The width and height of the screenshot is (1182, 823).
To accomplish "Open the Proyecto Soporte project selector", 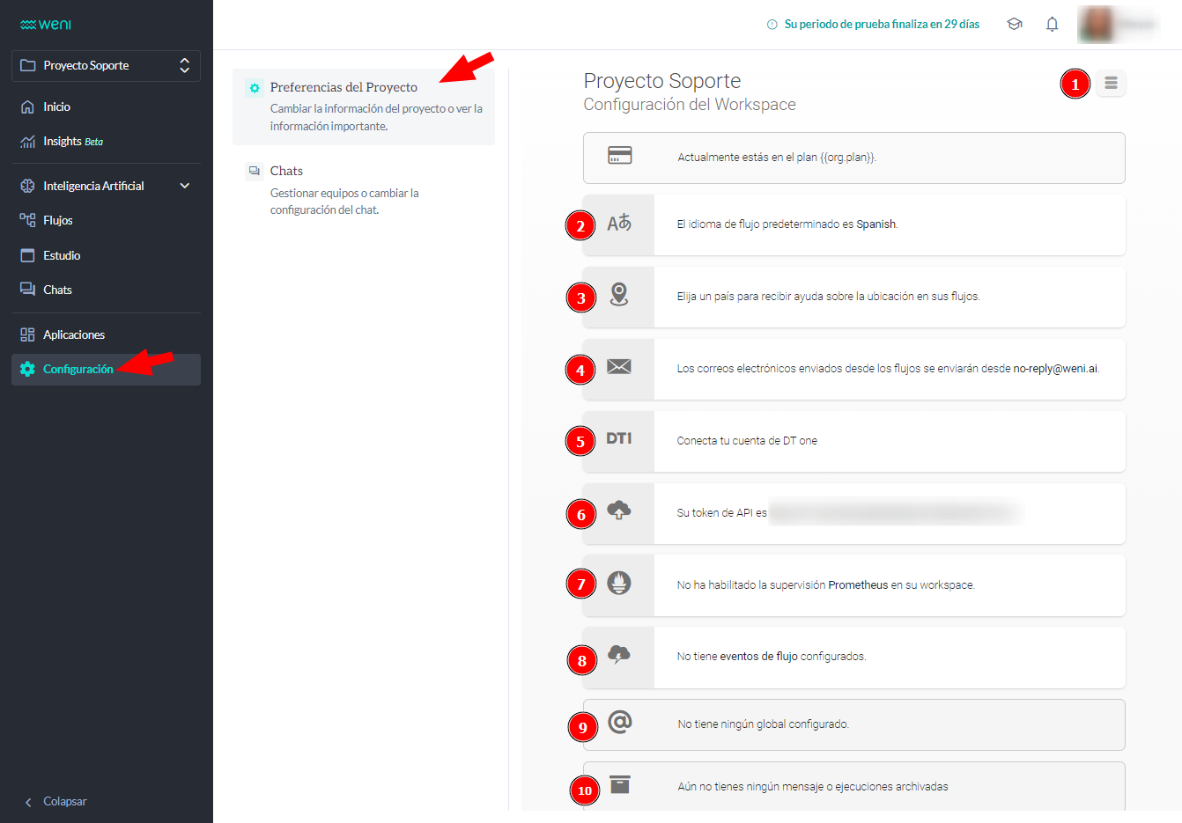I will pyautogui.click(x=106, y=66).
